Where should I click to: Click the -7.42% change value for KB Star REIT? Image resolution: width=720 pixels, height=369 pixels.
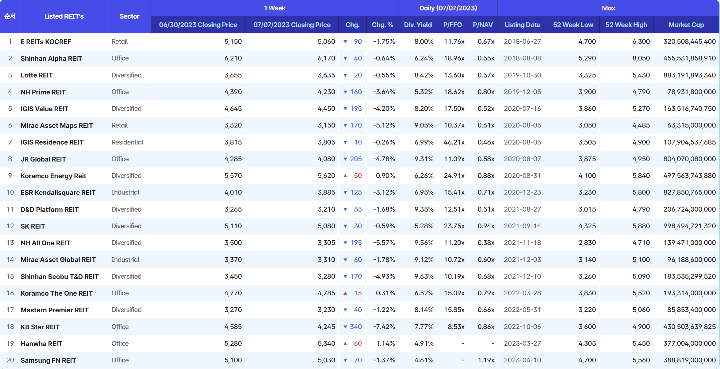[x=384, y=327]
